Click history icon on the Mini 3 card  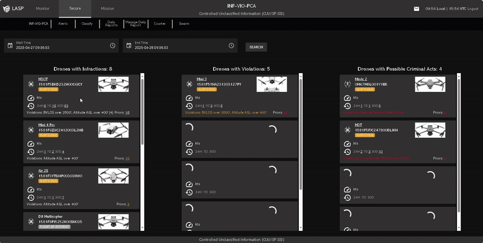point(189,106)
